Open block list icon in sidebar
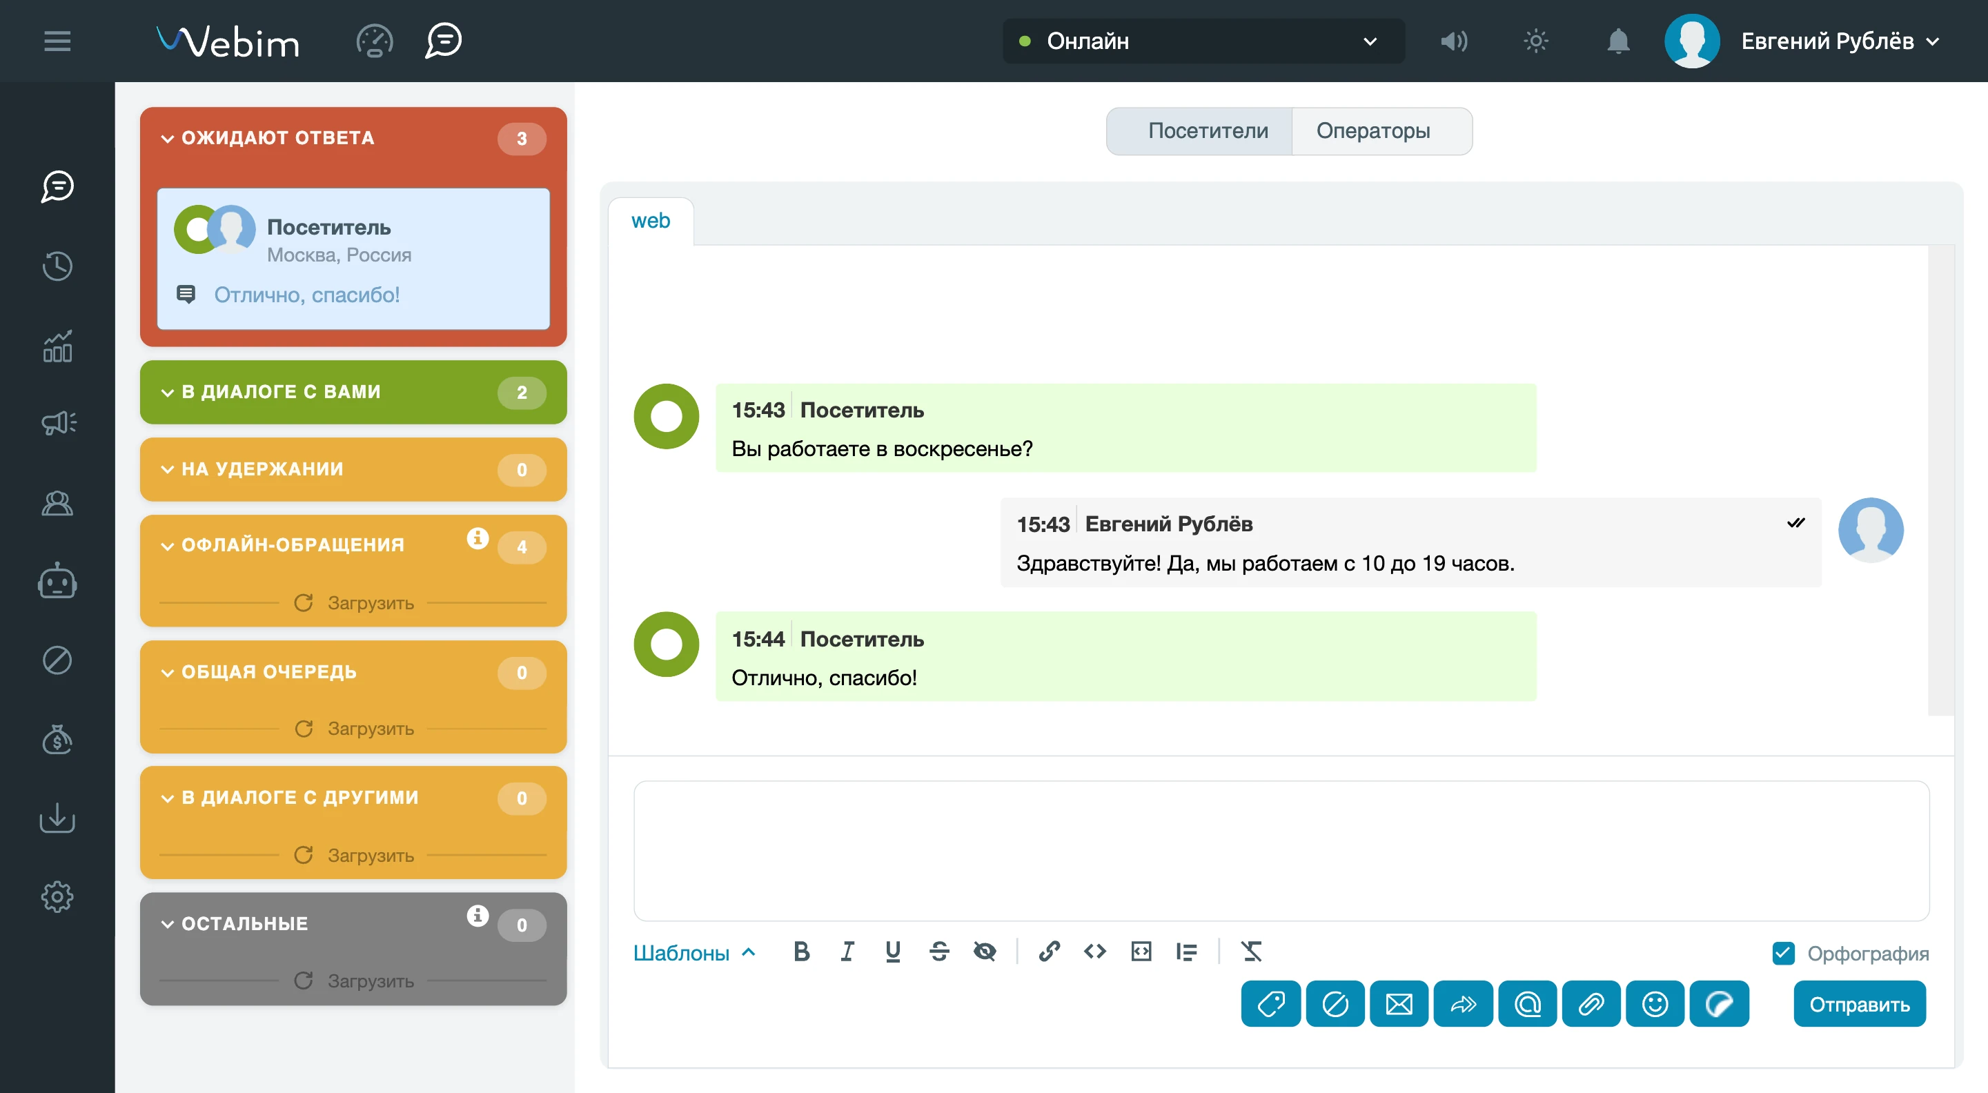The width and height of the screenshot is (1988, 1093). (x=57, y=661)
